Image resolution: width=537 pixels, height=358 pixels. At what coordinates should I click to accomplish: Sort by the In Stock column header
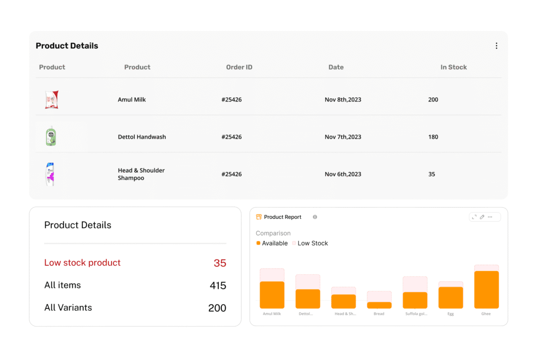tap(453, 67)
